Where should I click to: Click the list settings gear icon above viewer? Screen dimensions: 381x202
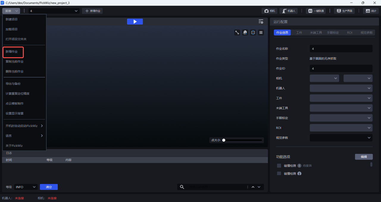coord(261,22)
